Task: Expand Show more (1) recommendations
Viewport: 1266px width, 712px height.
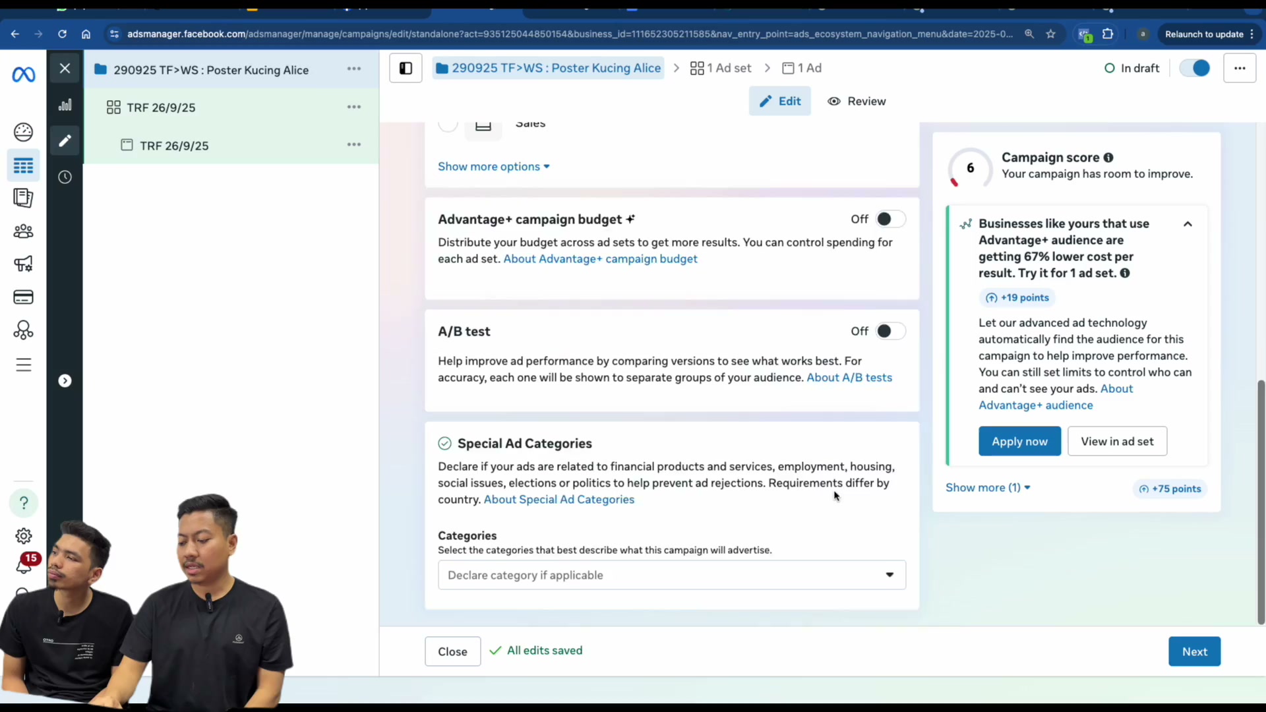Action: [987, 488]
